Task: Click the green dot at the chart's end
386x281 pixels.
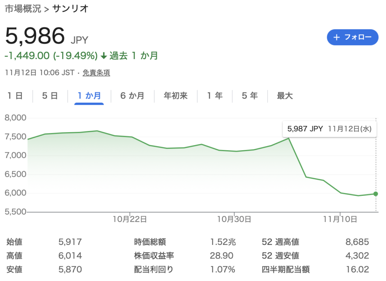Action: 376,194
